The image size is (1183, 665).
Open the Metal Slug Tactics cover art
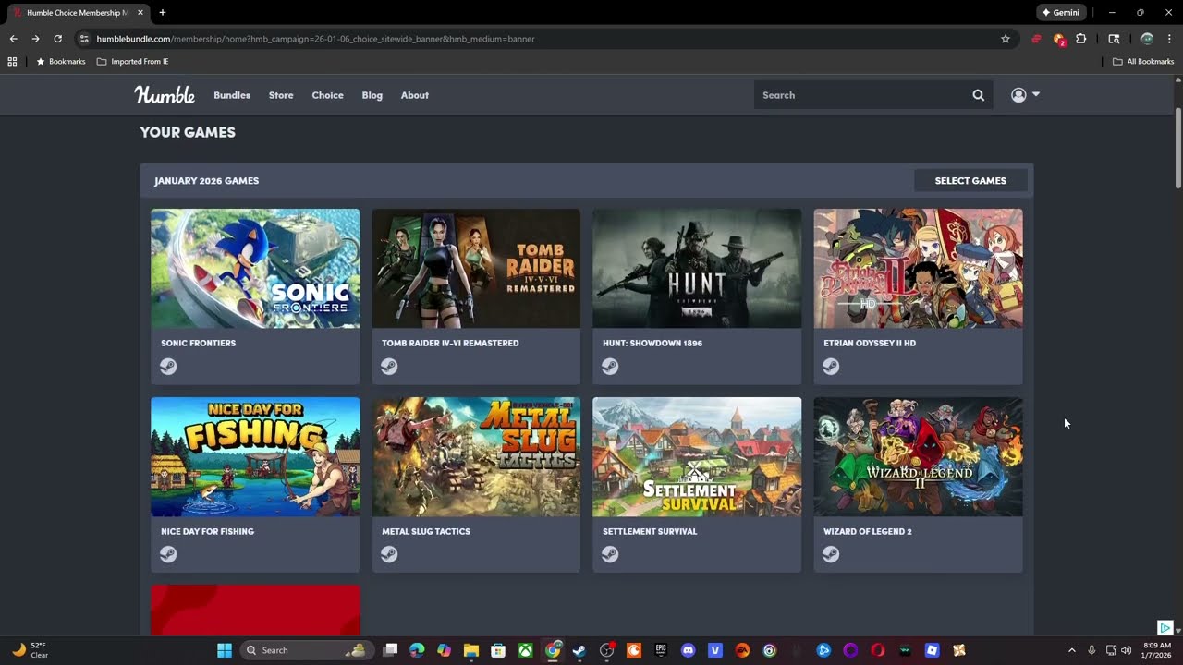pyautogui.click(x=476, y=457)
